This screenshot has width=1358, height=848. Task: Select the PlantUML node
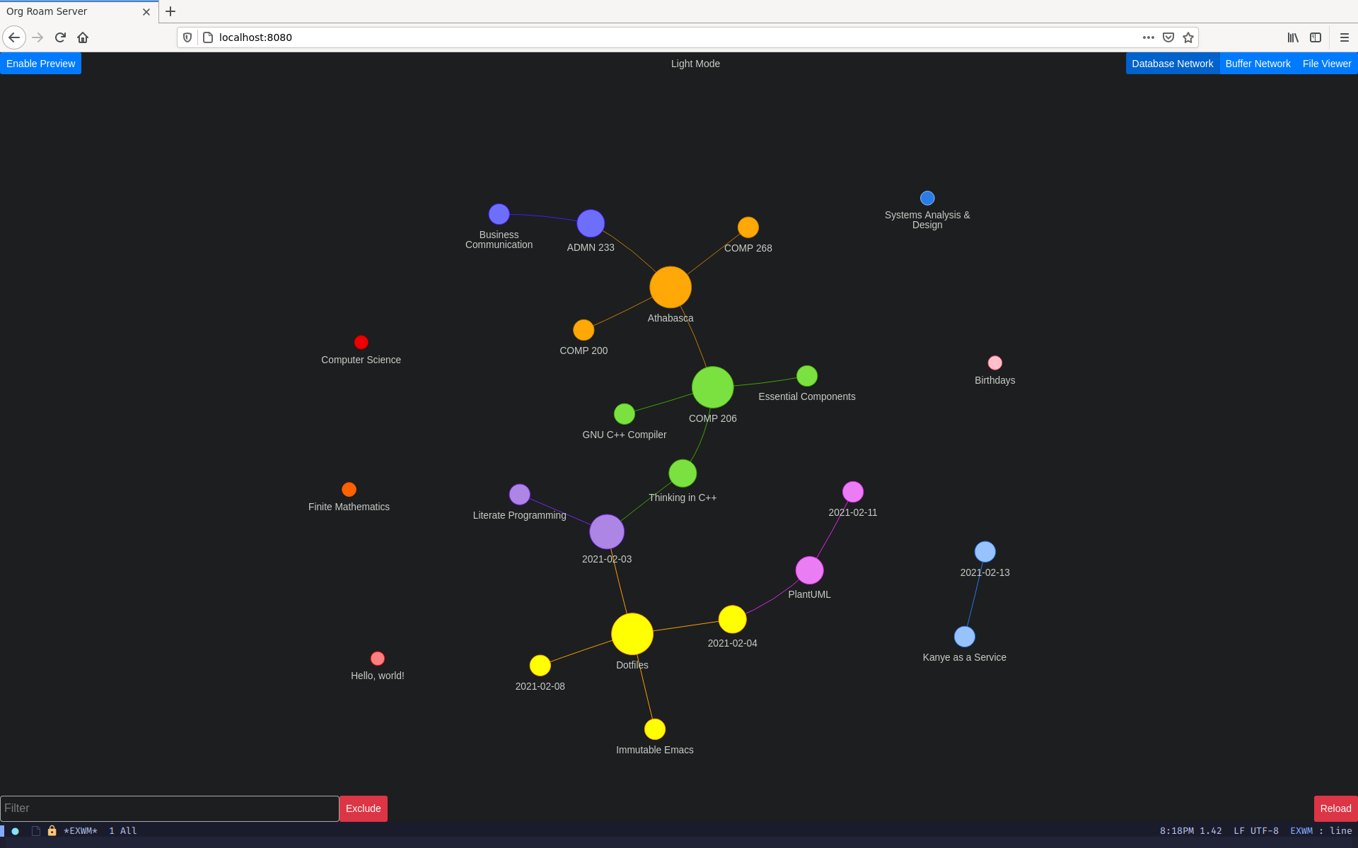tap(811, 570)
